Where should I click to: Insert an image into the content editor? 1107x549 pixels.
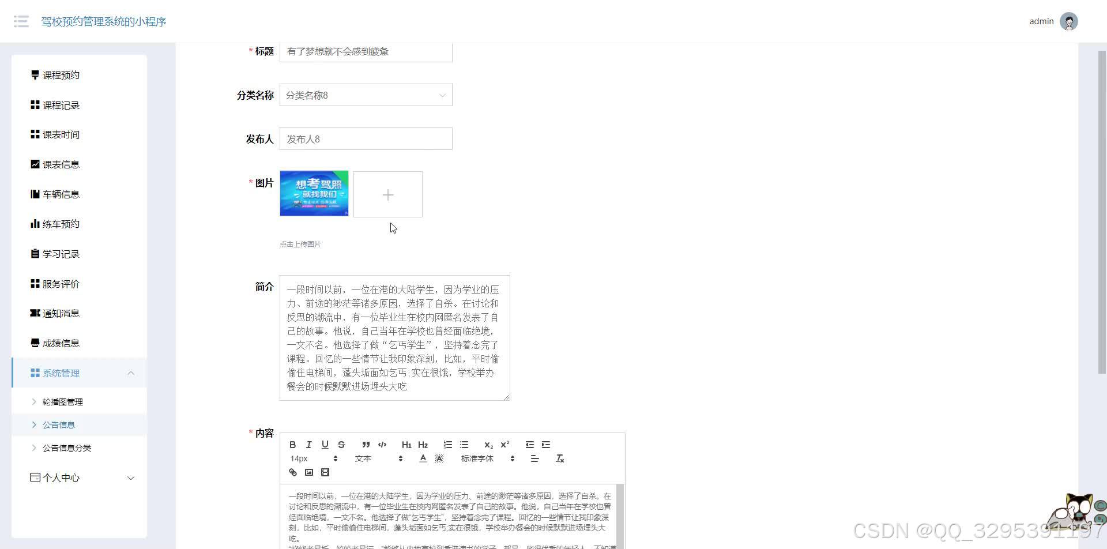tap(309, 472)
